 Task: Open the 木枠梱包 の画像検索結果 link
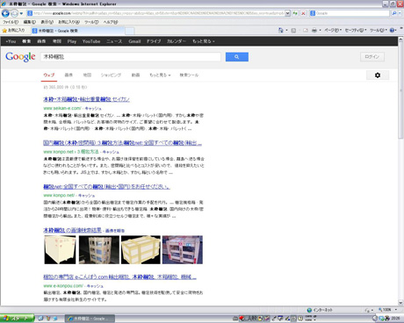(x=72, y=230)
